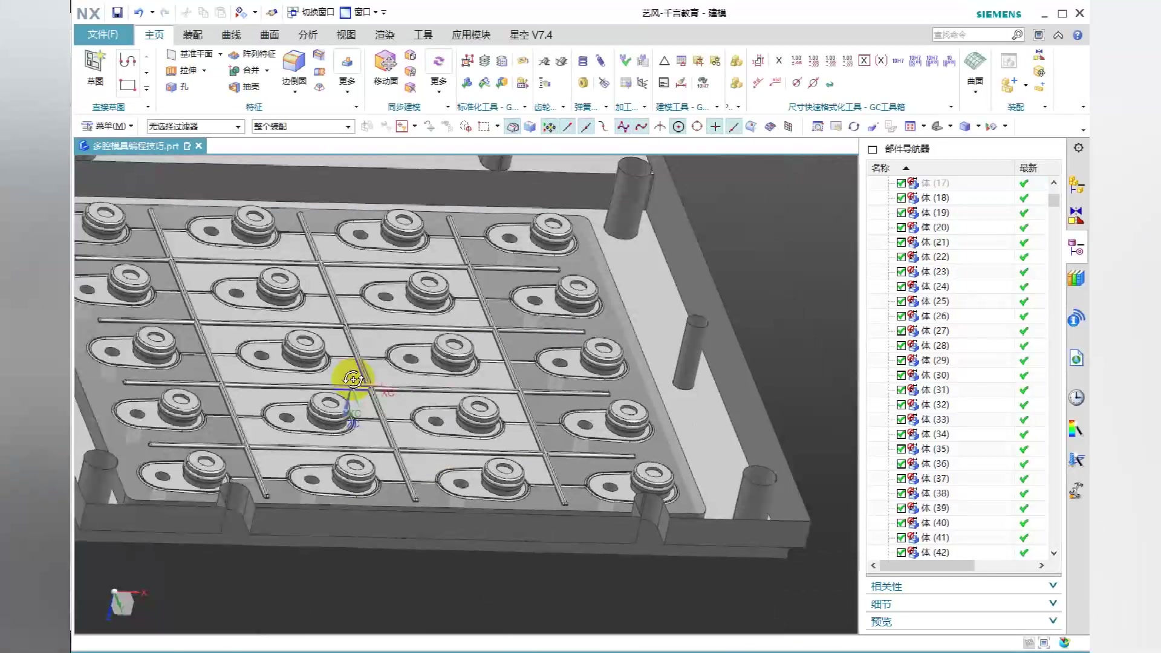This screenshot has height=653, width=1161.
Task: Open the History clock sidebar icon
Action: [x=1076, y=397]
